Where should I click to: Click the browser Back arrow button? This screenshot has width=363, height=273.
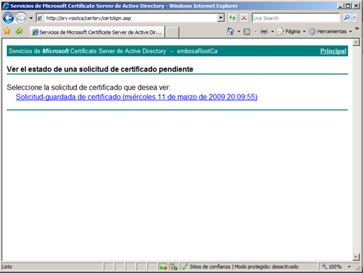pyautogui.click(x=8, y=18)
